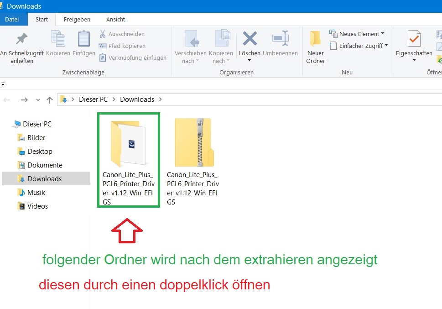Expand the chevron after Downloads in path
This screenshot has height=309, width=442.
(x=161, y=100)
